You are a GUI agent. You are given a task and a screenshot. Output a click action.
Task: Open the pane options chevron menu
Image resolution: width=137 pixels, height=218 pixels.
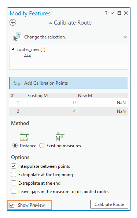[112, 13]
